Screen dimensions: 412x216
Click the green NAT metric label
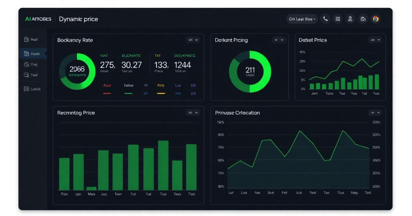click(x=104, y=56)
